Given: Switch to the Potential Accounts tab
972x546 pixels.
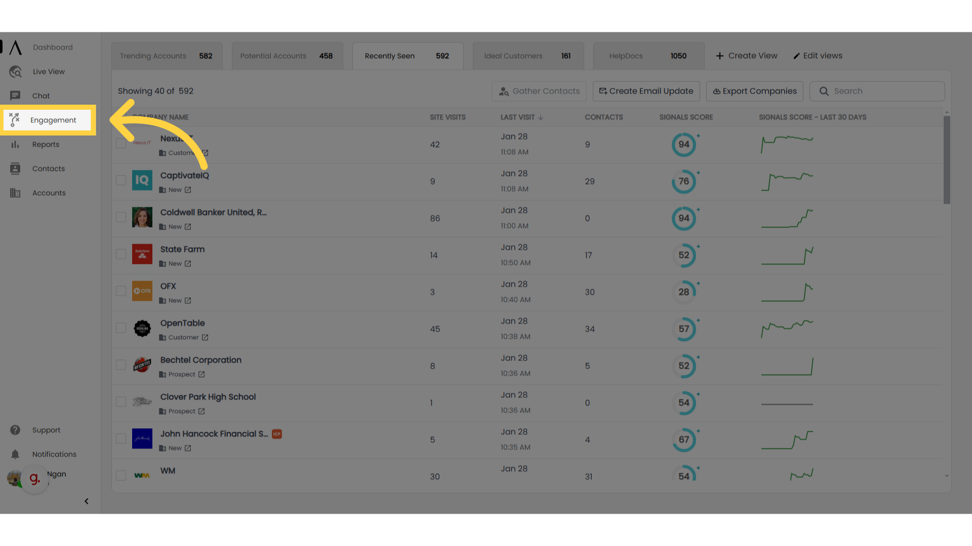Looking at the screenshot, I should 287,56.
